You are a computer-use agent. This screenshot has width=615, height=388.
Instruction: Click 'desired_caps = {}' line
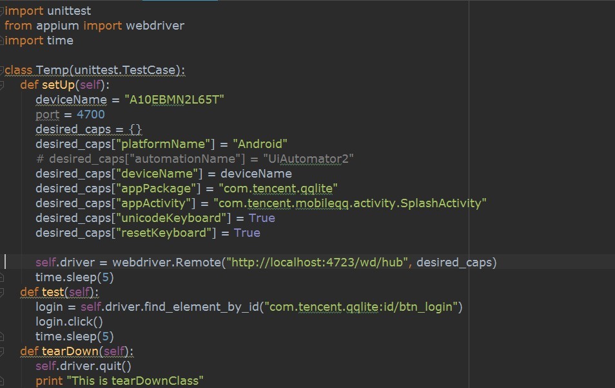click(x=89, y=129)
